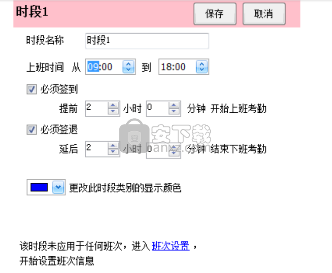
Task: Click the 开始上班考勤 text
Action: pyautogui.click(x=239, y=108)
